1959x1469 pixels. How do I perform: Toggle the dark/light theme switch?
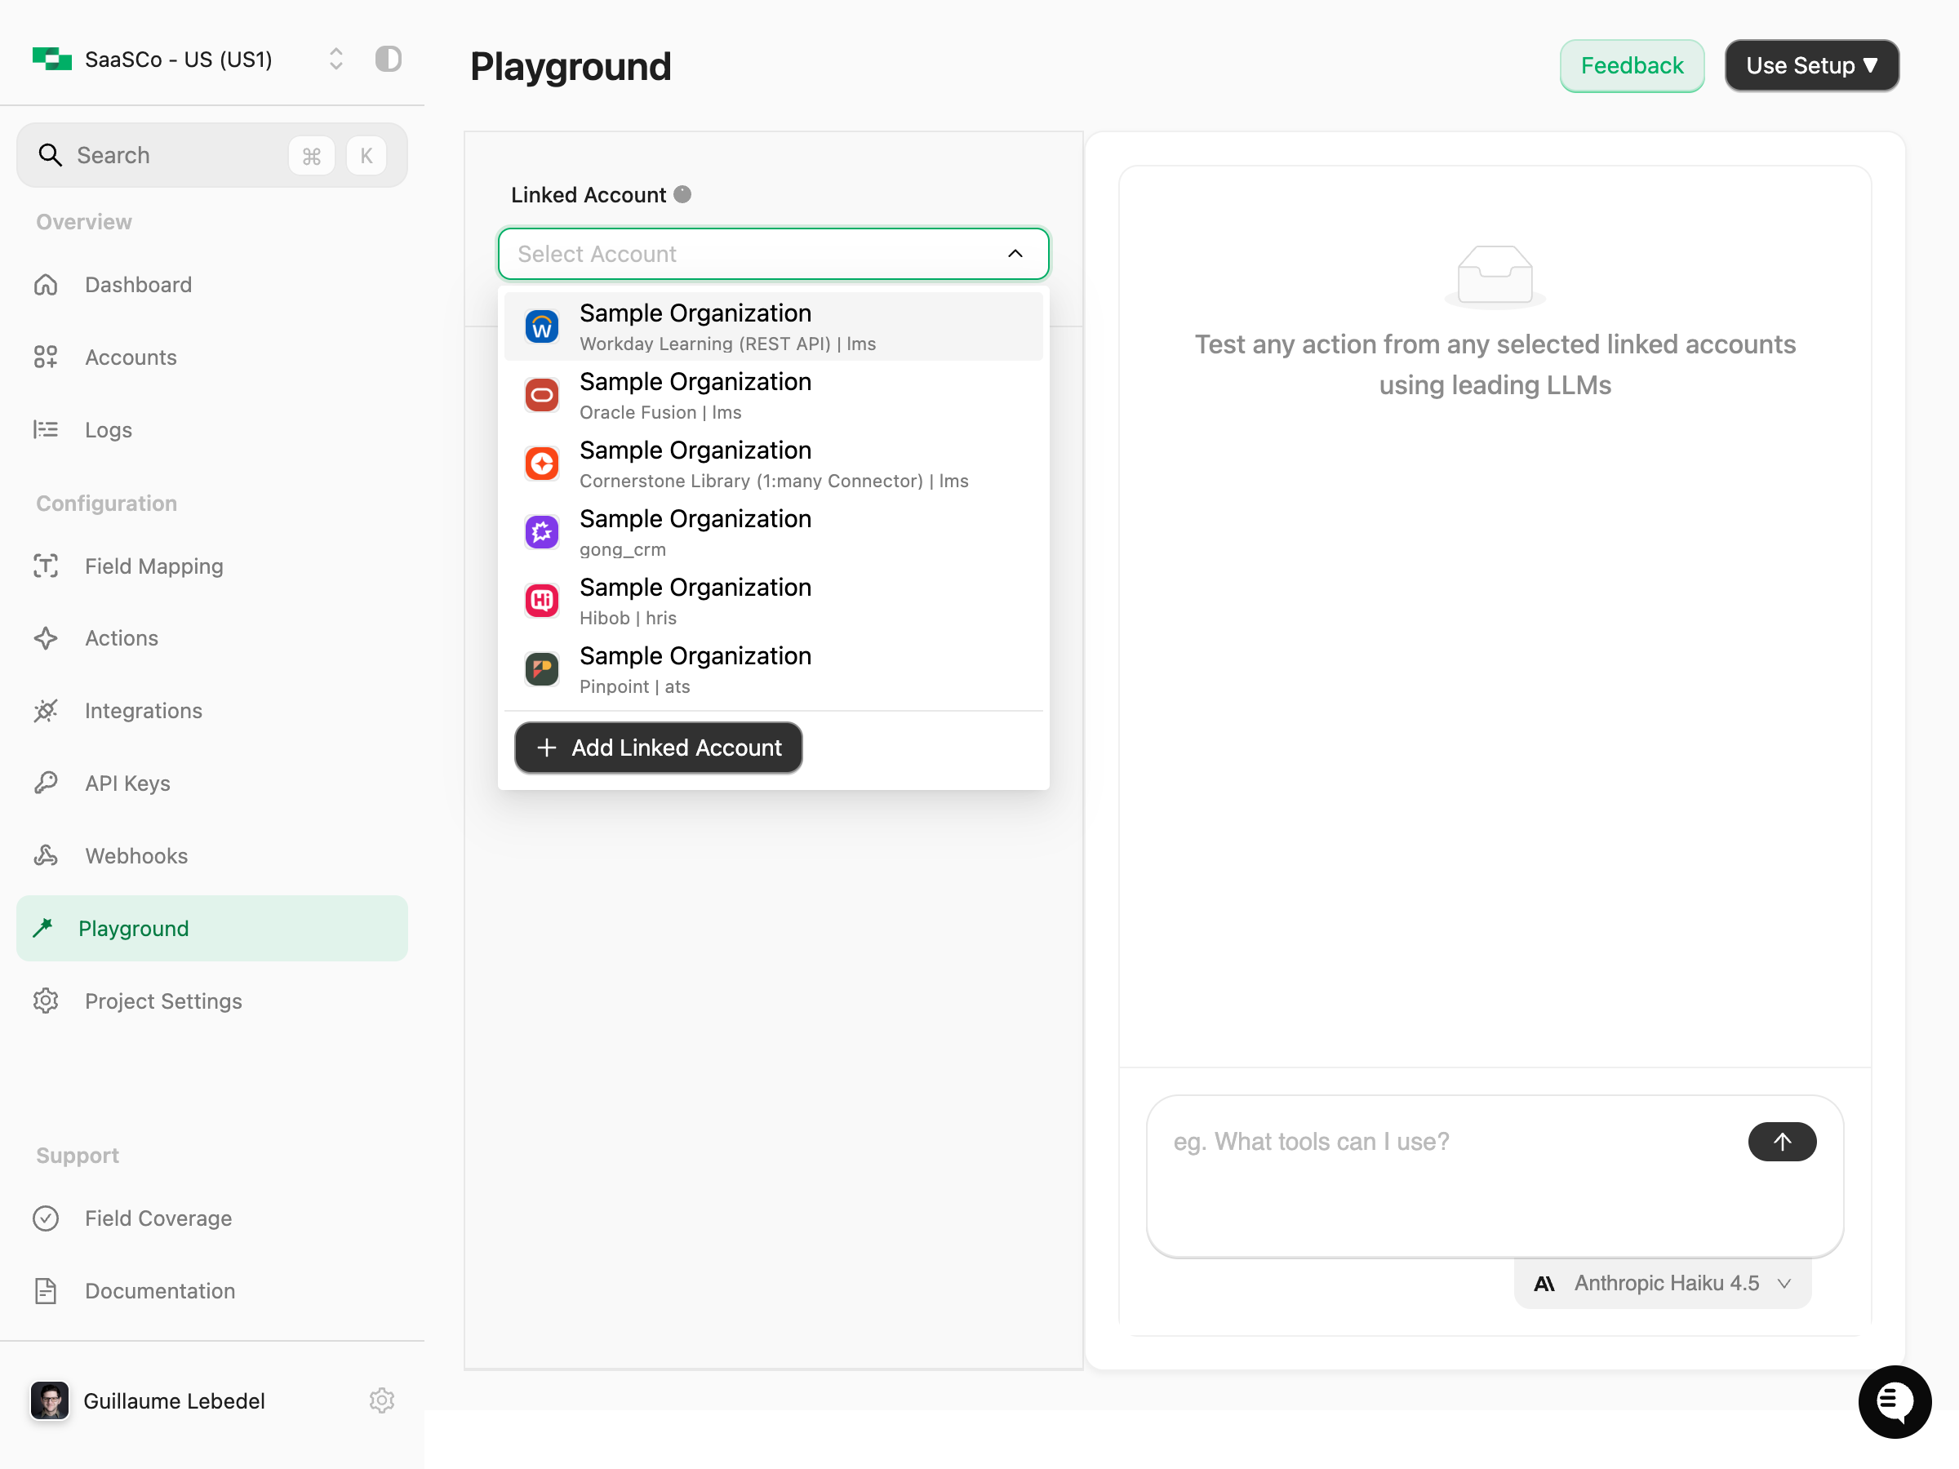point(388,60)
